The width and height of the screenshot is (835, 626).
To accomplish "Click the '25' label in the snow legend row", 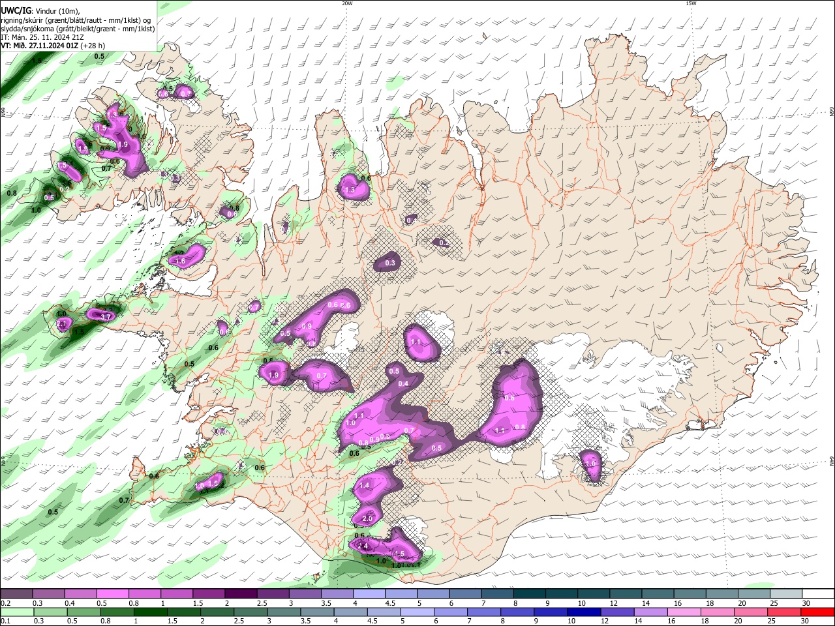I will (774, 603).
